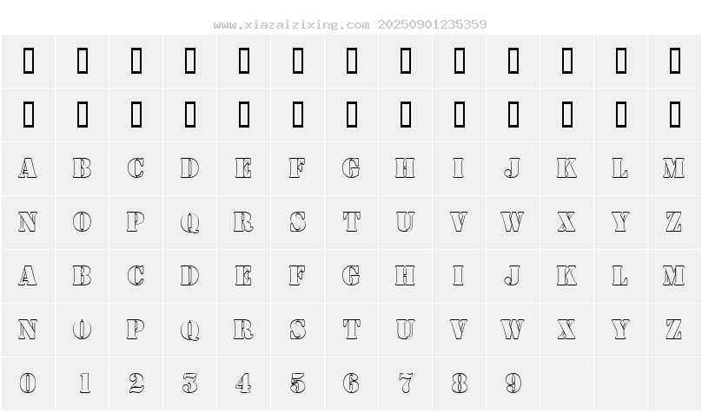Select the empty cell after digit 9
The height and width of the screenshot is (413, 702).
click(566, 383)
